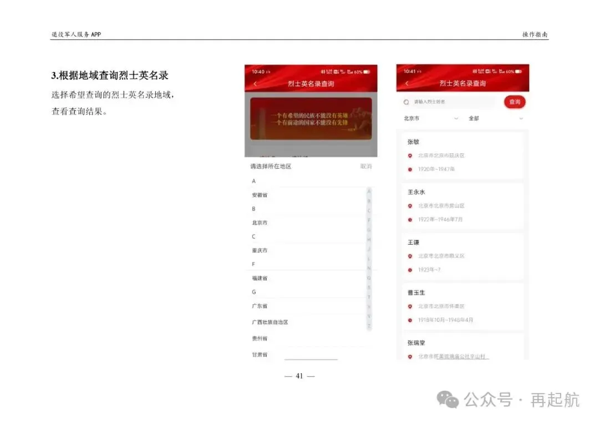Open the 全部 filter dropdown
This screenshot has height=424, width=599.
tap(495, 119)
